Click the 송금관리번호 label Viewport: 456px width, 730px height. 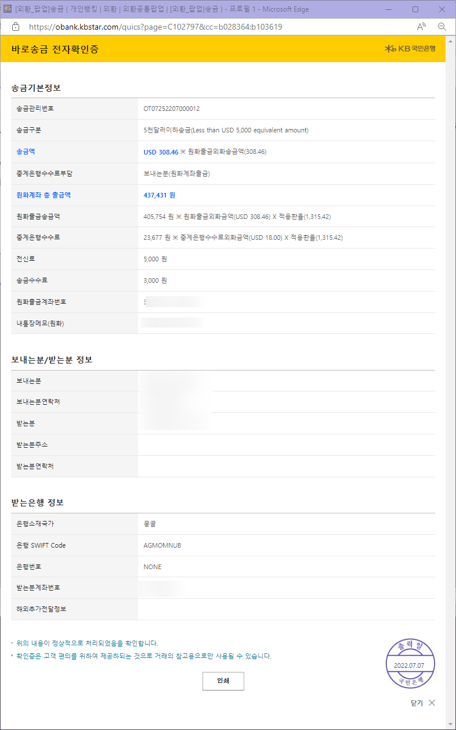(35, 109)
